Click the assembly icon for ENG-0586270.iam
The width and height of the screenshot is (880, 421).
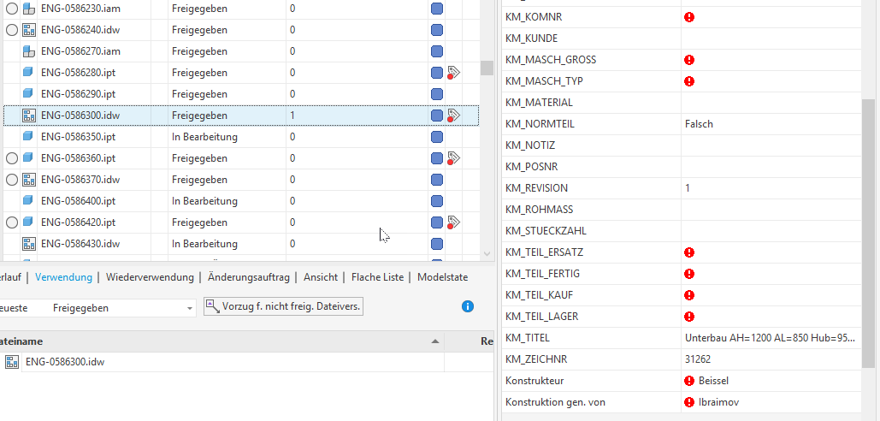coord(28,51)
